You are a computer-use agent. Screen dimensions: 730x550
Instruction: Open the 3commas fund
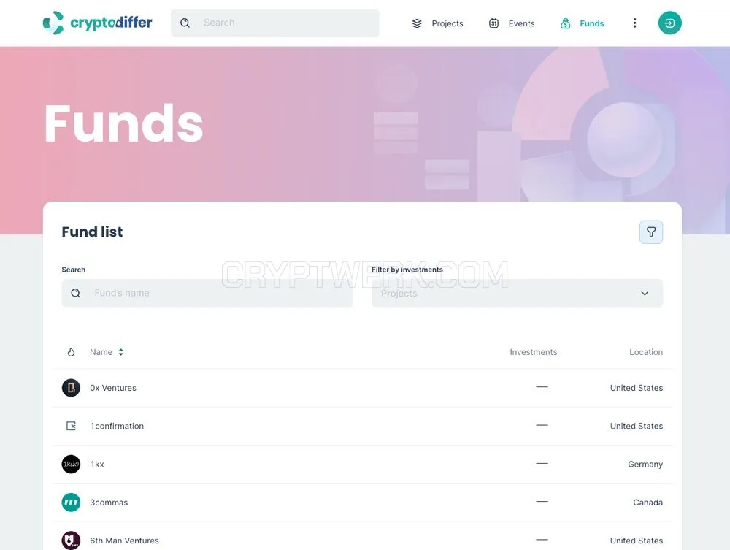(x=362, y=503)
